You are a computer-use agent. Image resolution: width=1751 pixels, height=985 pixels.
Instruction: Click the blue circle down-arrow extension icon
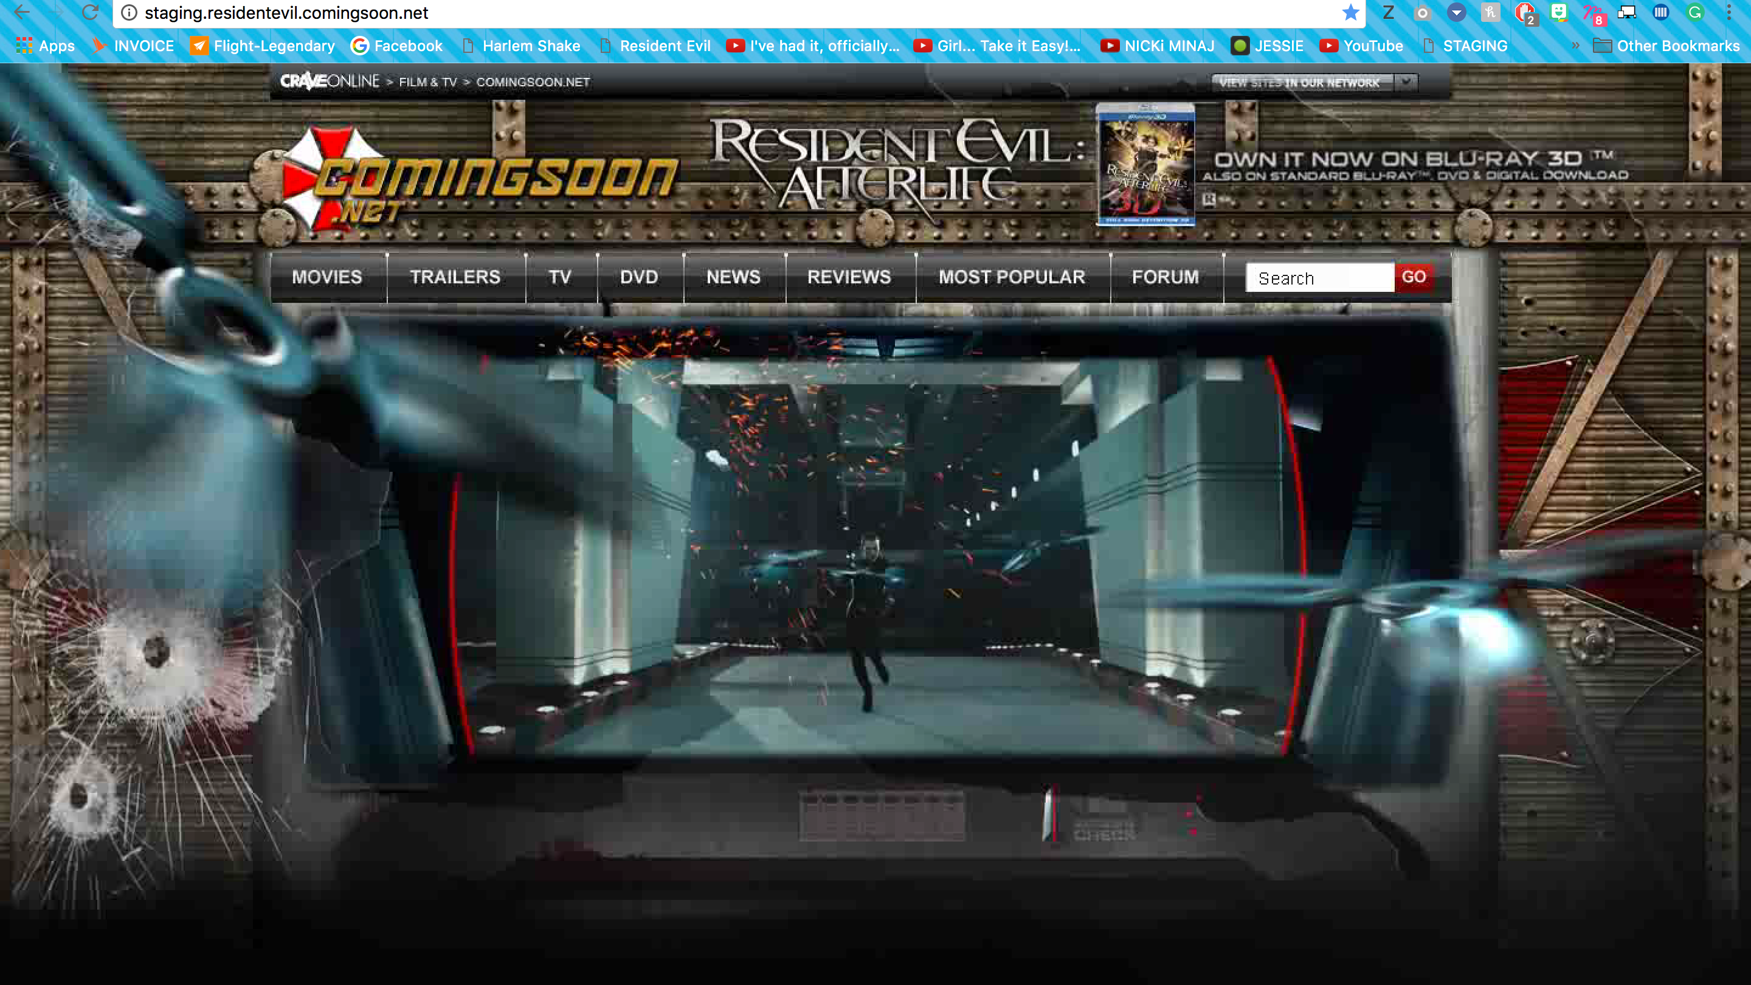pyautogui.click(x=1456, y=12)
